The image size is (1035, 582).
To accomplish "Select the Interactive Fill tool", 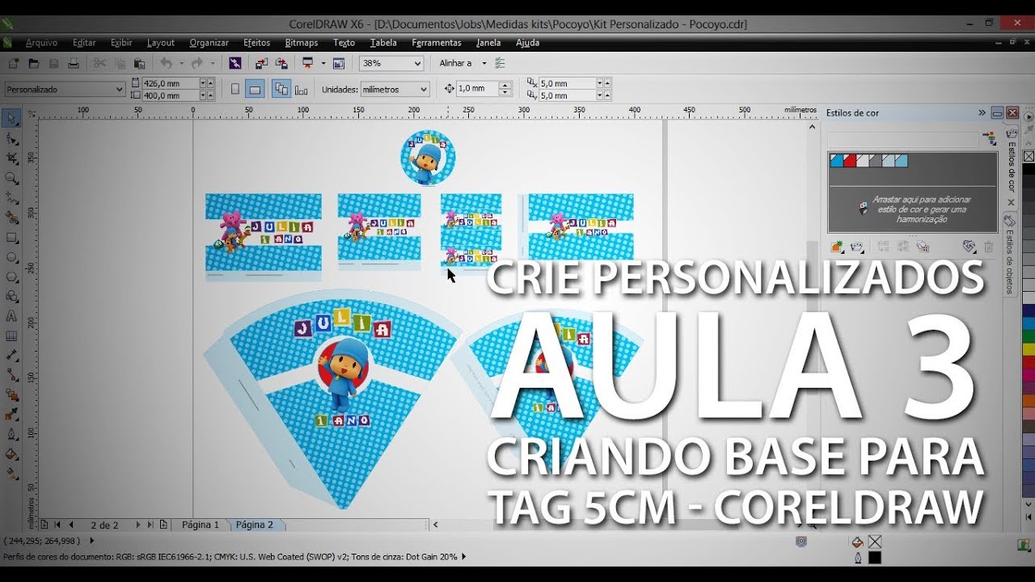I will pyautogui.click(x=11, y=474).
